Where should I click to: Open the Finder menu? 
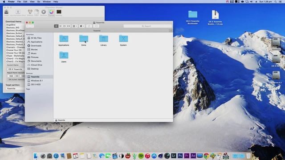pyautogui.click(x=11, y=2)
